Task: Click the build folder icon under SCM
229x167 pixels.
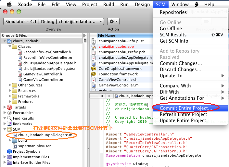Action: coord(15,141)
